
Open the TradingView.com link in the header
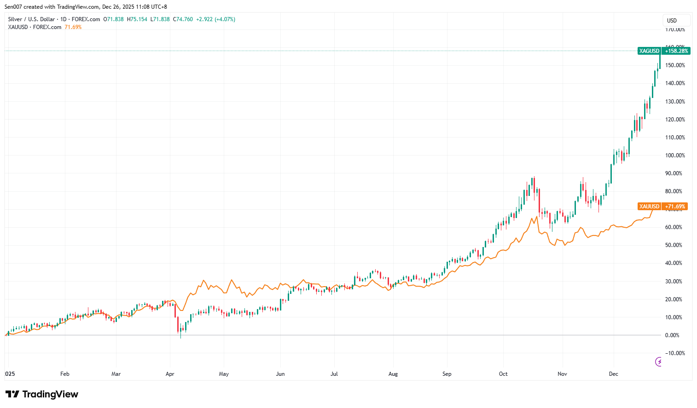(78, 7)
